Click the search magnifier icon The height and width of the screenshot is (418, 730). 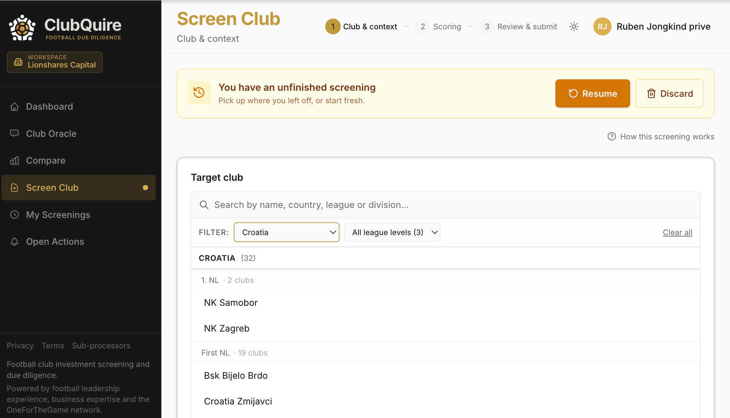(x=204, y=205)
